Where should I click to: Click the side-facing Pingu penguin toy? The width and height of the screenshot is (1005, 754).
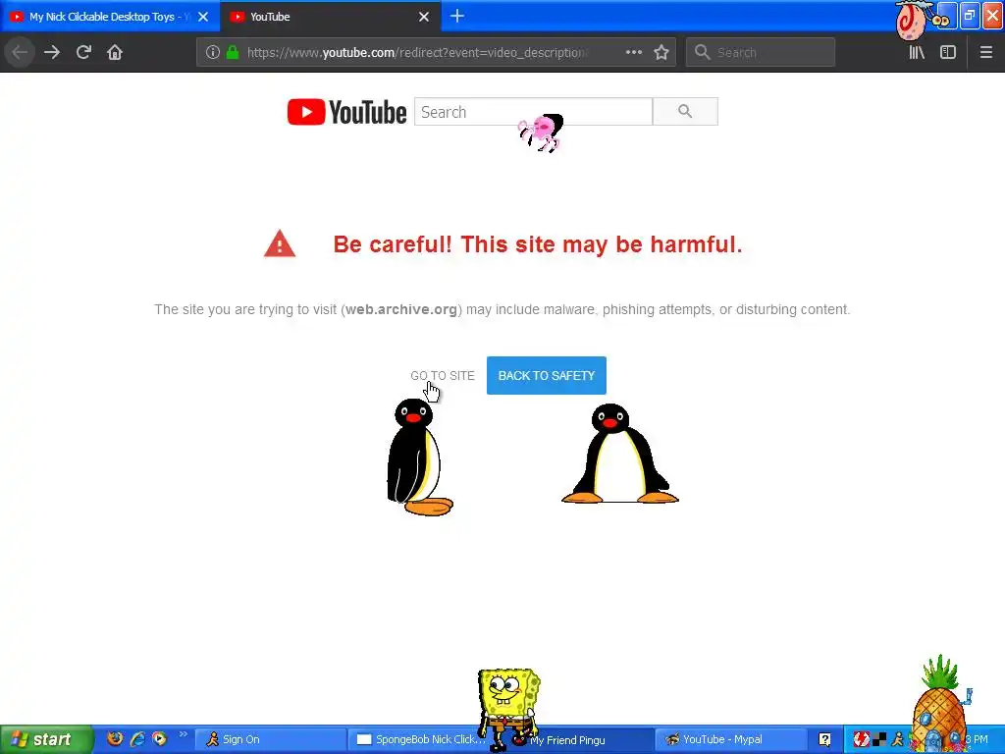(419, 457)
